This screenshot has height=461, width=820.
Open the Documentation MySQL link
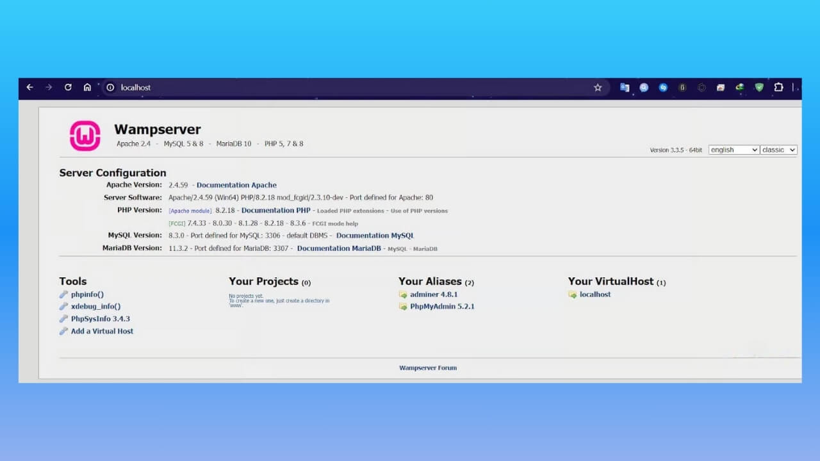(x=375, y=236)
